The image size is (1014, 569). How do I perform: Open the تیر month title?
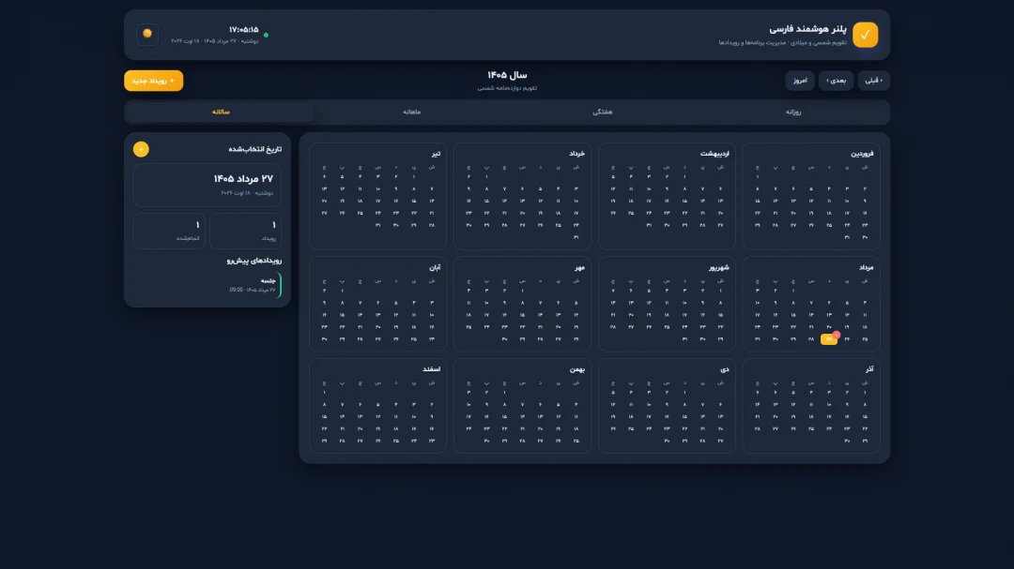[x=437, y=154]
